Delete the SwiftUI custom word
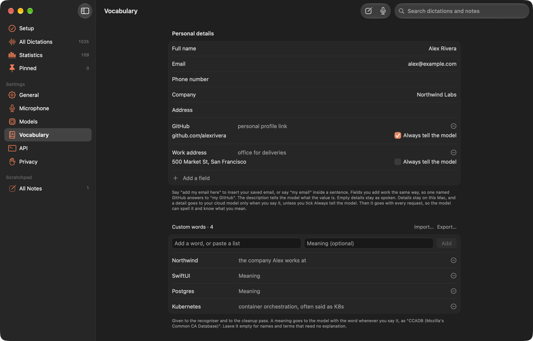 pyautogui.click(x=453, y=276)
